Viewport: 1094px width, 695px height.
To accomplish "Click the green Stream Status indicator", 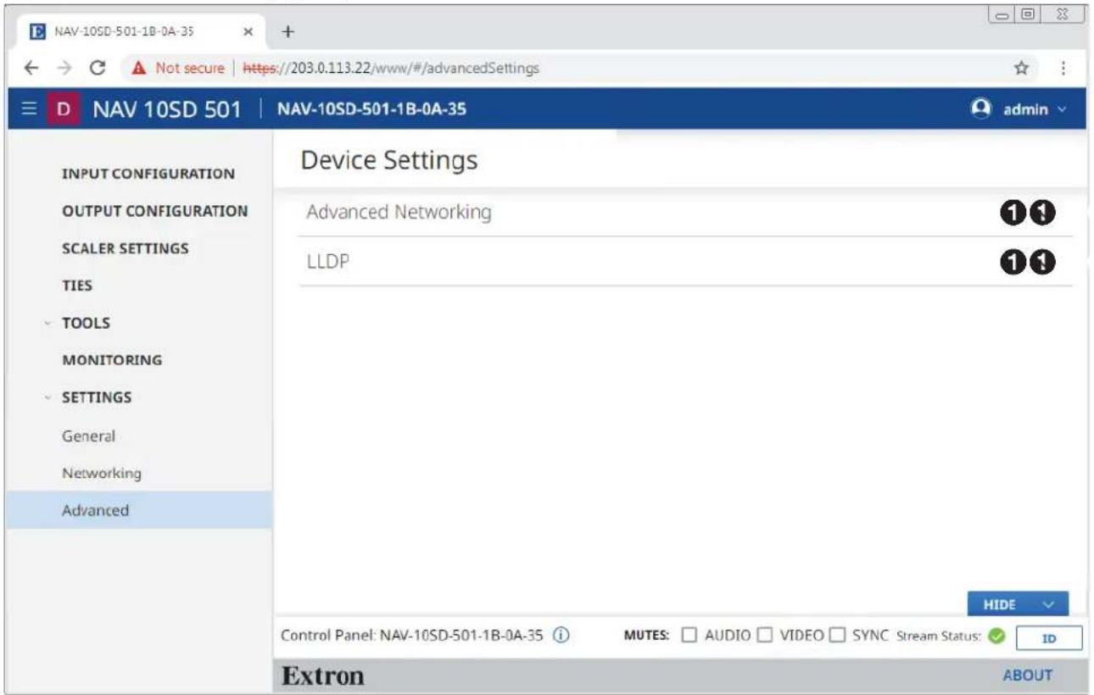I will [996, 637].
